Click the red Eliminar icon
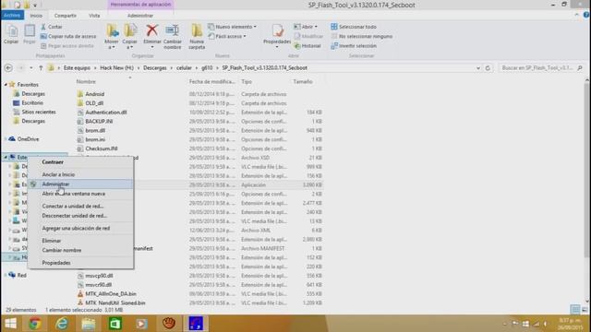The width and height of the screenshot is (591, 332). (151, 30)
